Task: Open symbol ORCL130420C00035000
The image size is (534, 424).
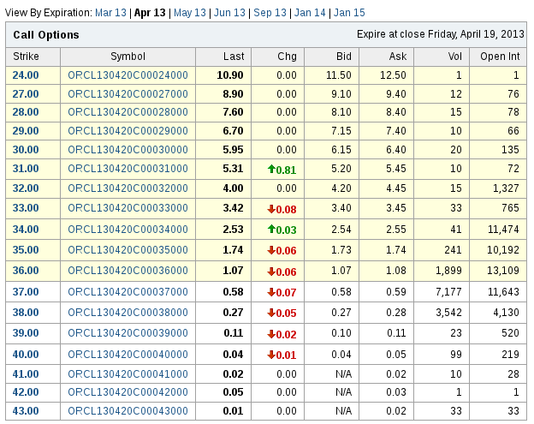Action: coord(128,250)
